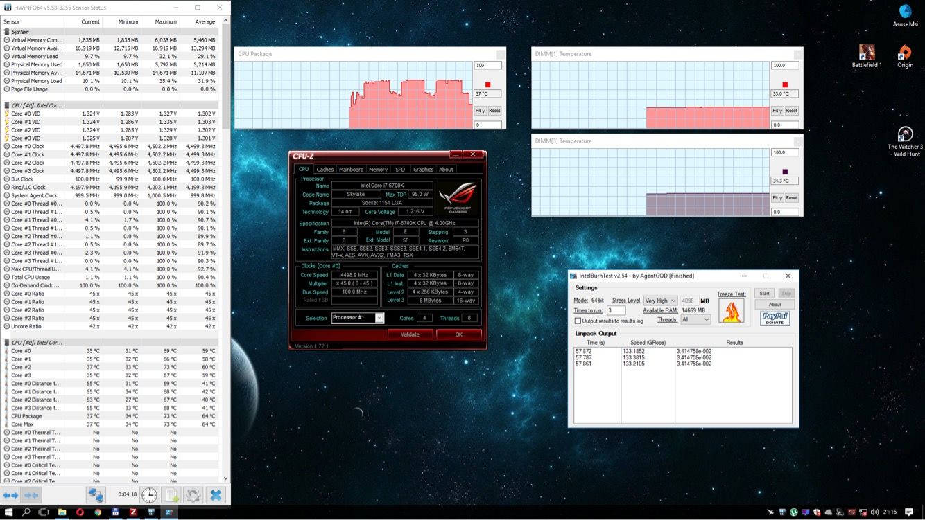The image size is (925, 520).
Task: Open the Chrome browser taskbar icon
Action: 98,512
